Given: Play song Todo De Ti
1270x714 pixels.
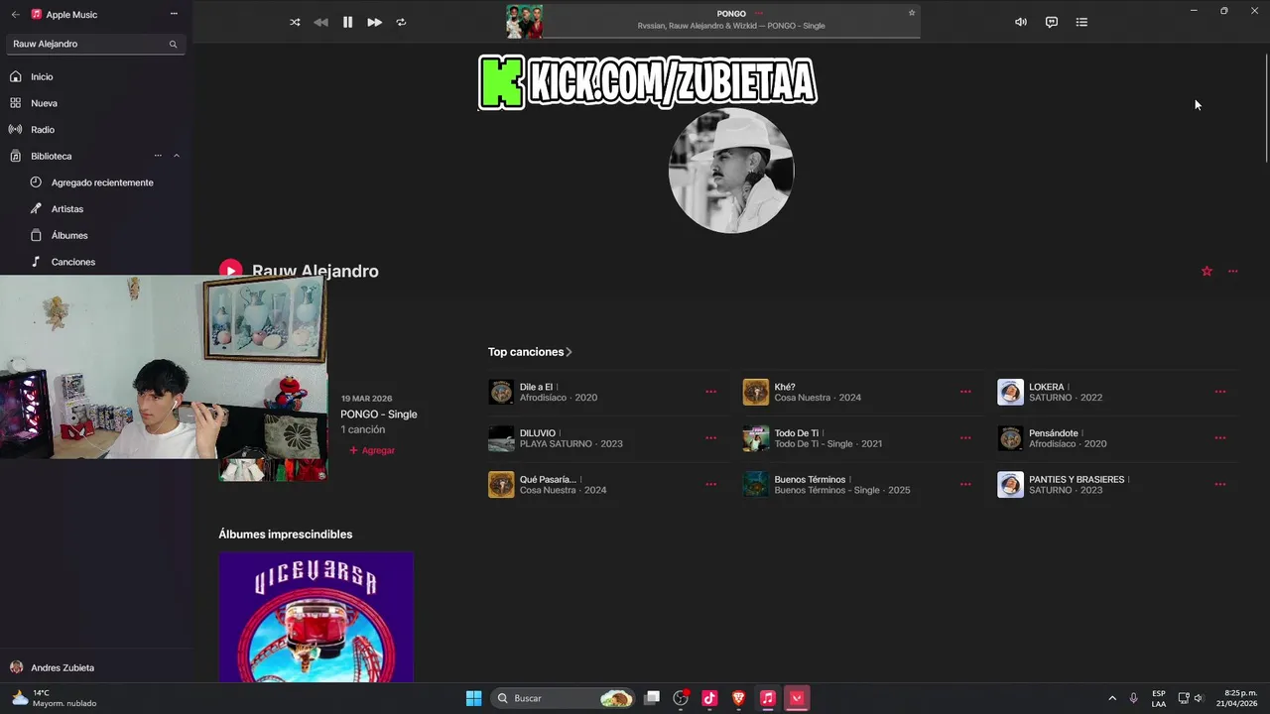Looking at the screenshot, I should coord(756,438).
